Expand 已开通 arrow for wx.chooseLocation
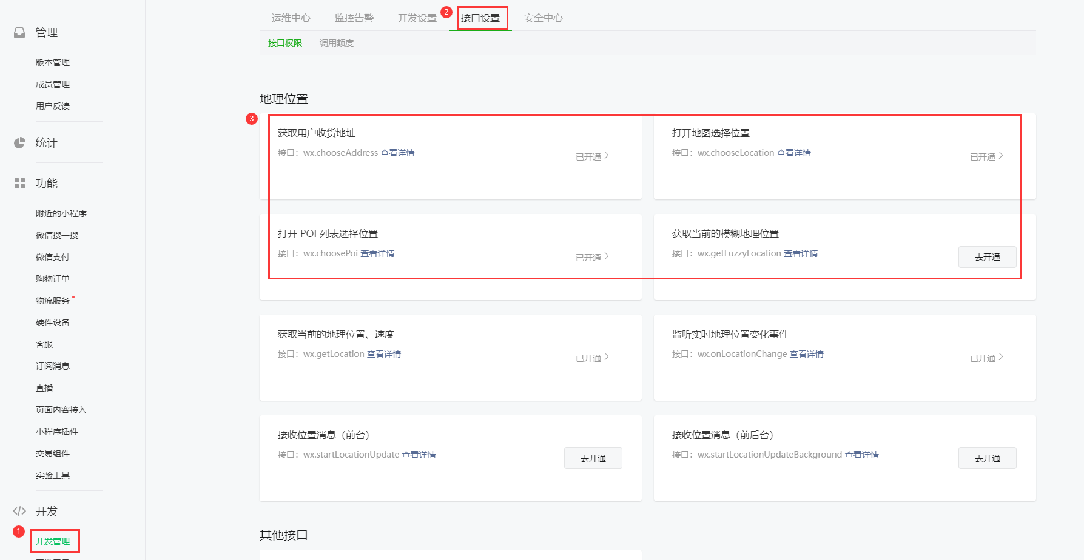Screen dimensions: 1084x560 (1000, 156)
